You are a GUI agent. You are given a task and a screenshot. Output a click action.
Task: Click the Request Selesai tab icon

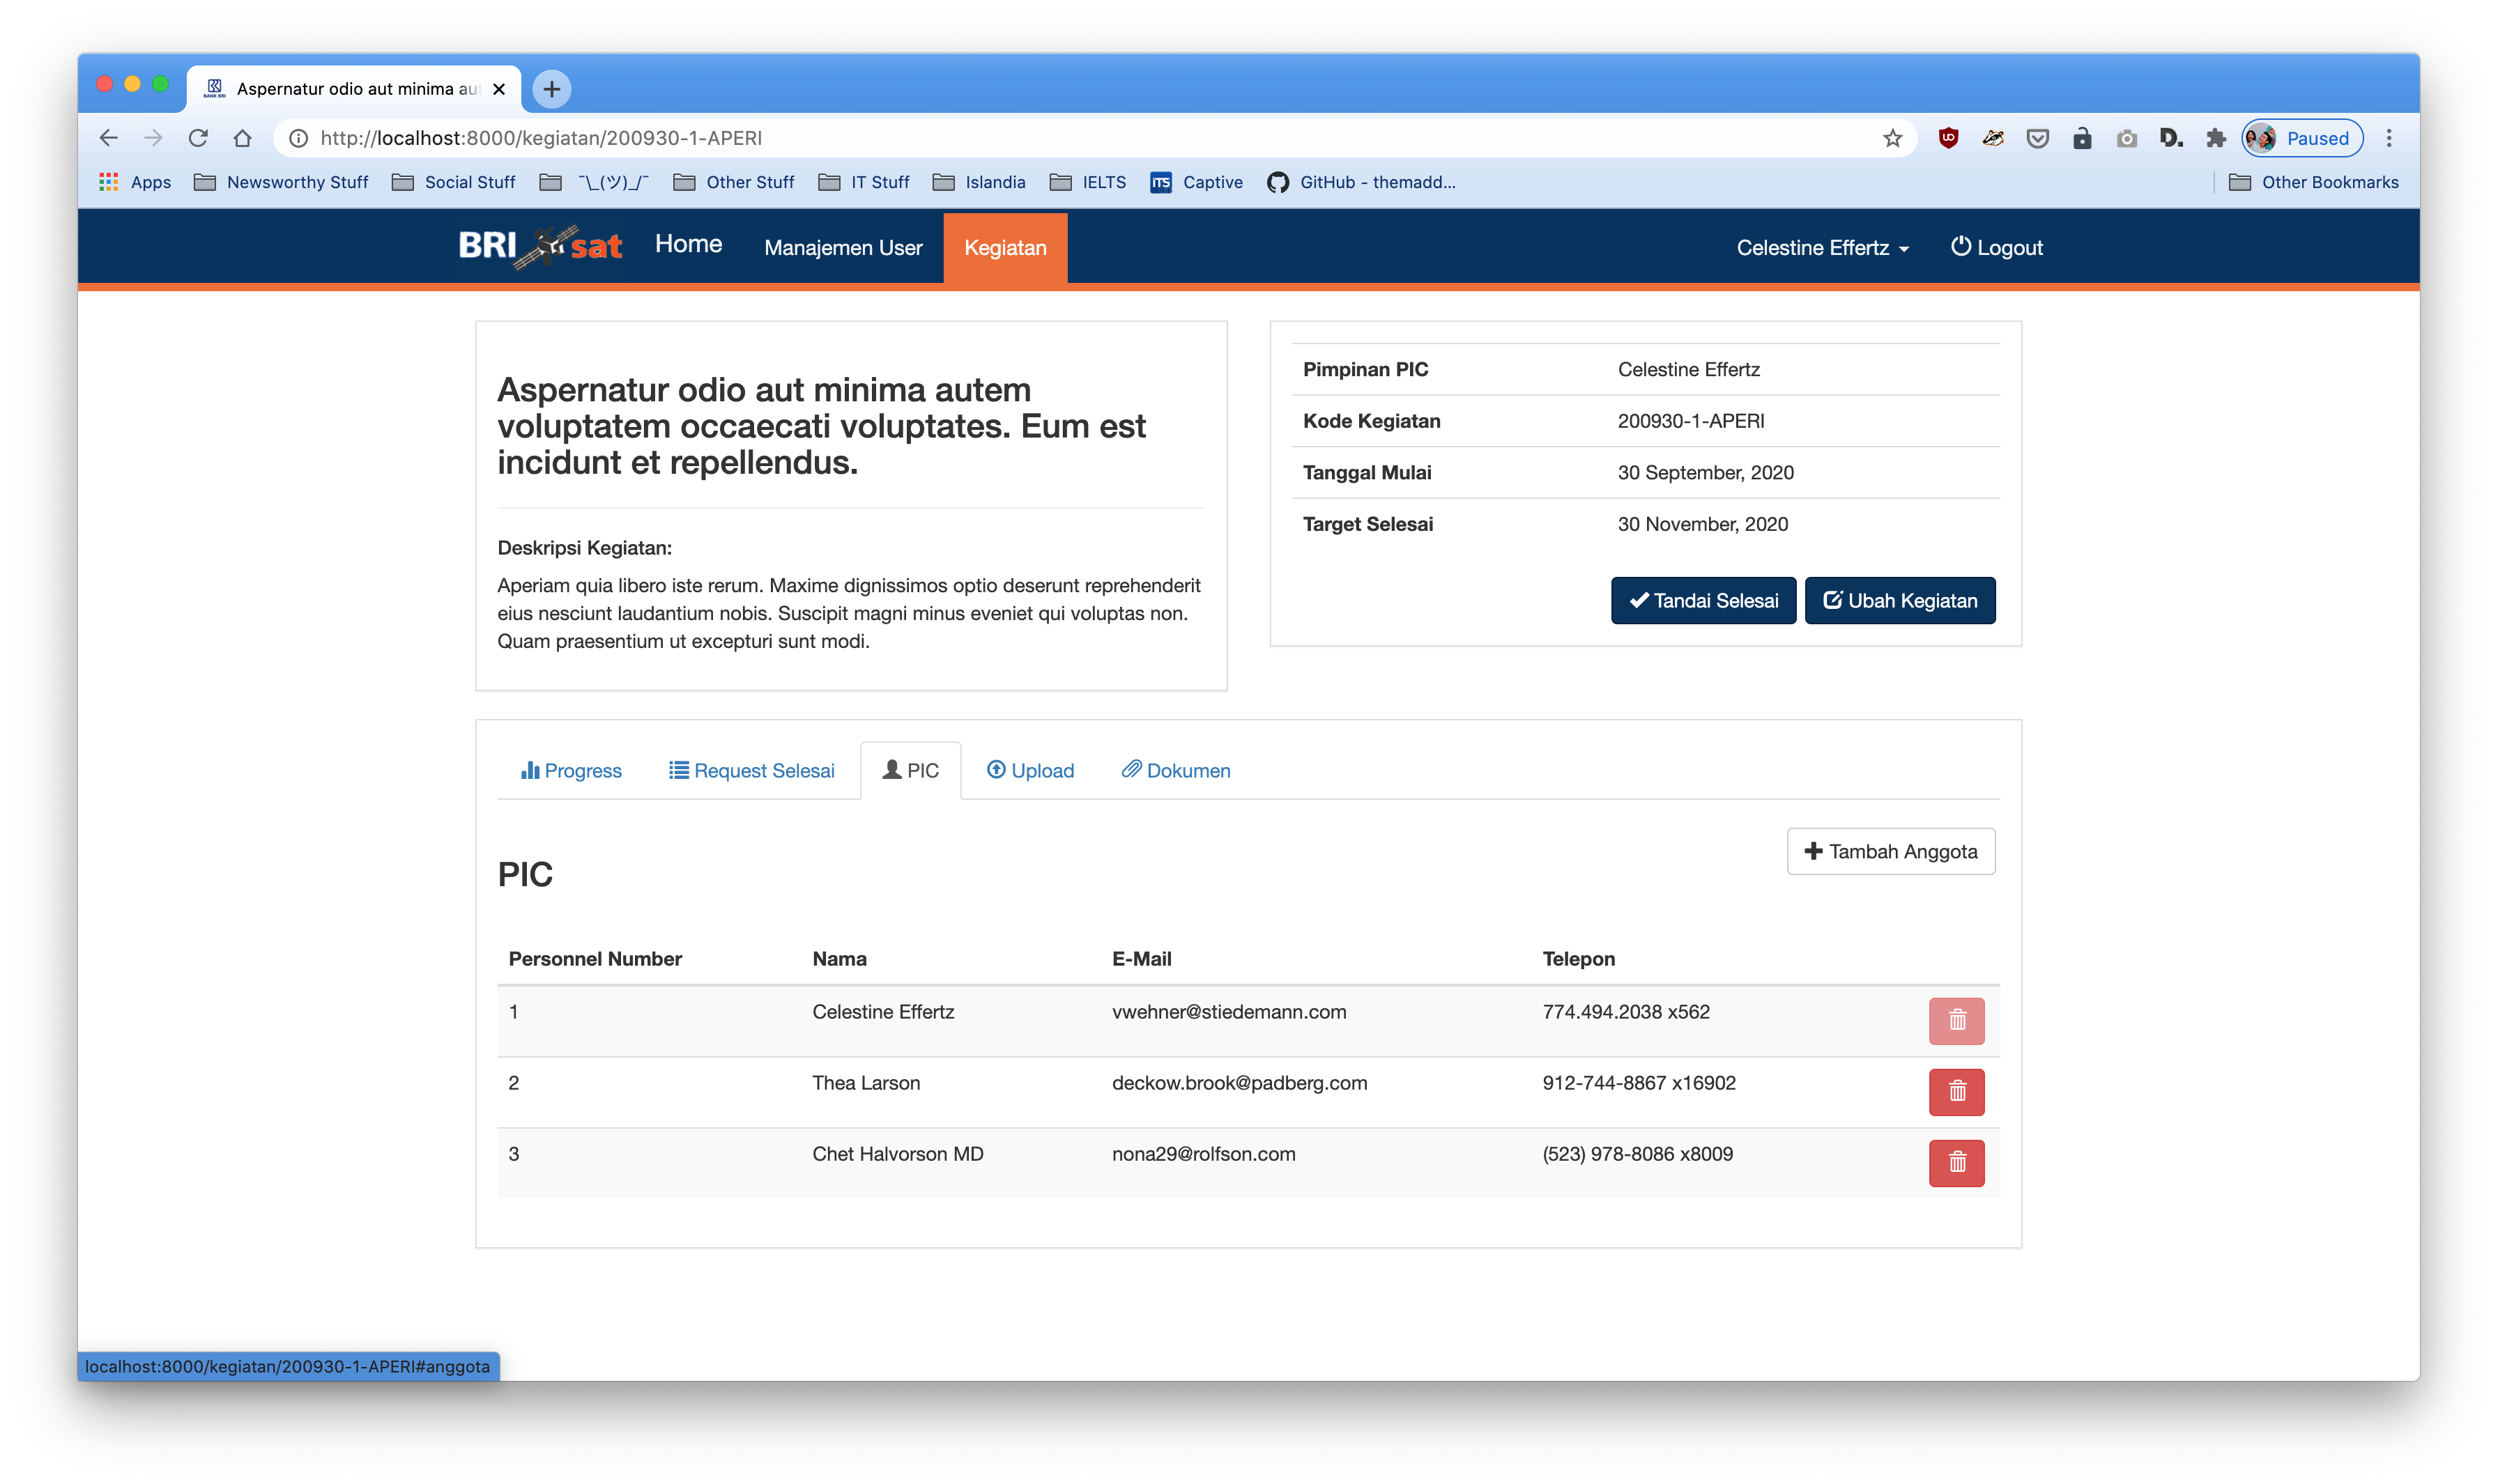tap(678, 768)
